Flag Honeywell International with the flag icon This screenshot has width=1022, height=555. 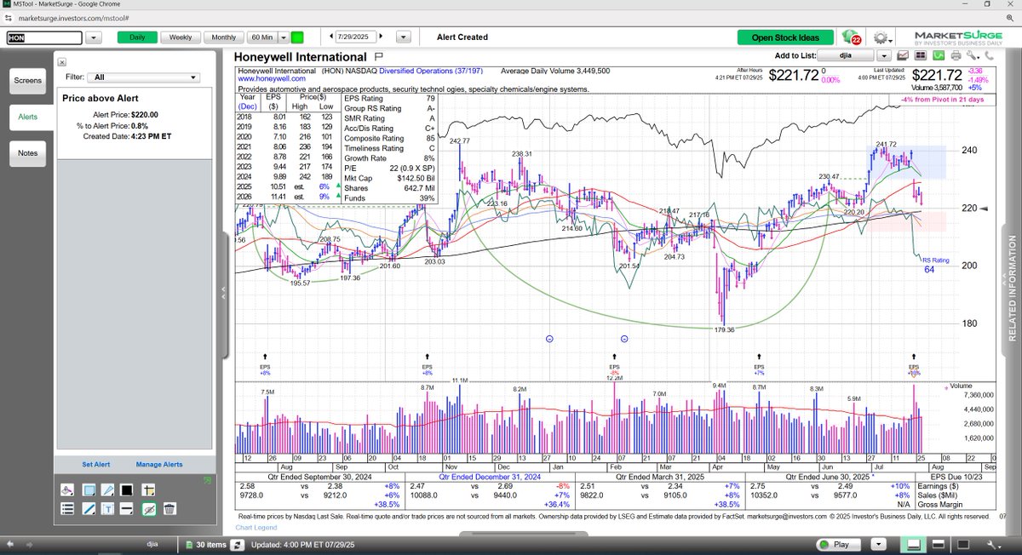click(379, 57)
